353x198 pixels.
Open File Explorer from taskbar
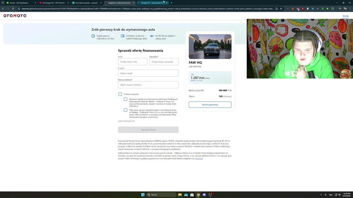point(180,195)
